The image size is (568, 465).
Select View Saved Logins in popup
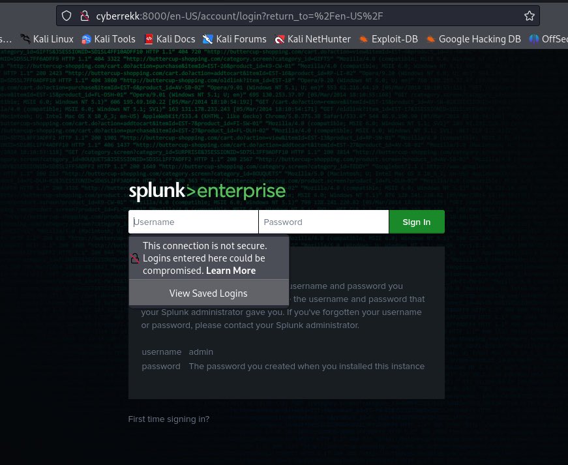(209, 293)
